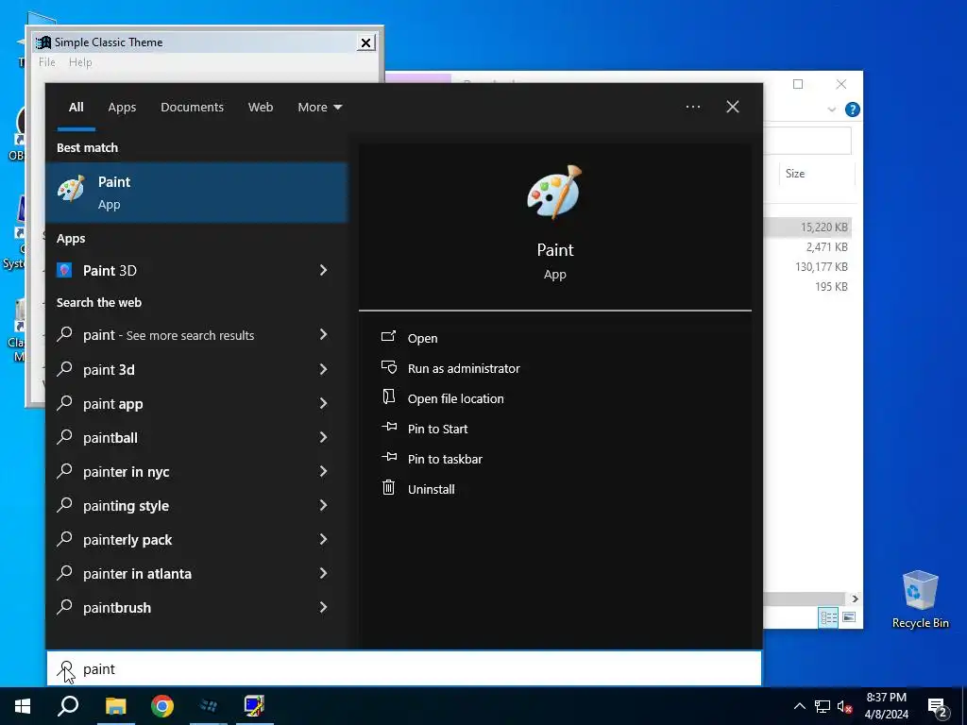
Task: Expand the Paint 3D result chevron
Action: [323, 270]
